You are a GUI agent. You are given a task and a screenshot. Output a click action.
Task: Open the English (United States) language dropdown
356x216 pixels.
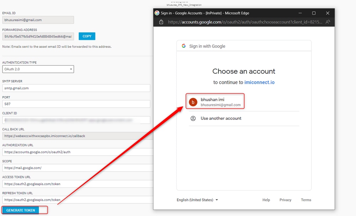197,200
